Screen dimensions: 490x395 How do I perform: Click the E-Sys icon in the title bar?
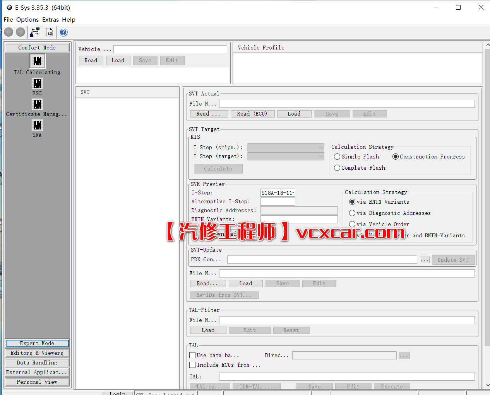click(9, 7)
